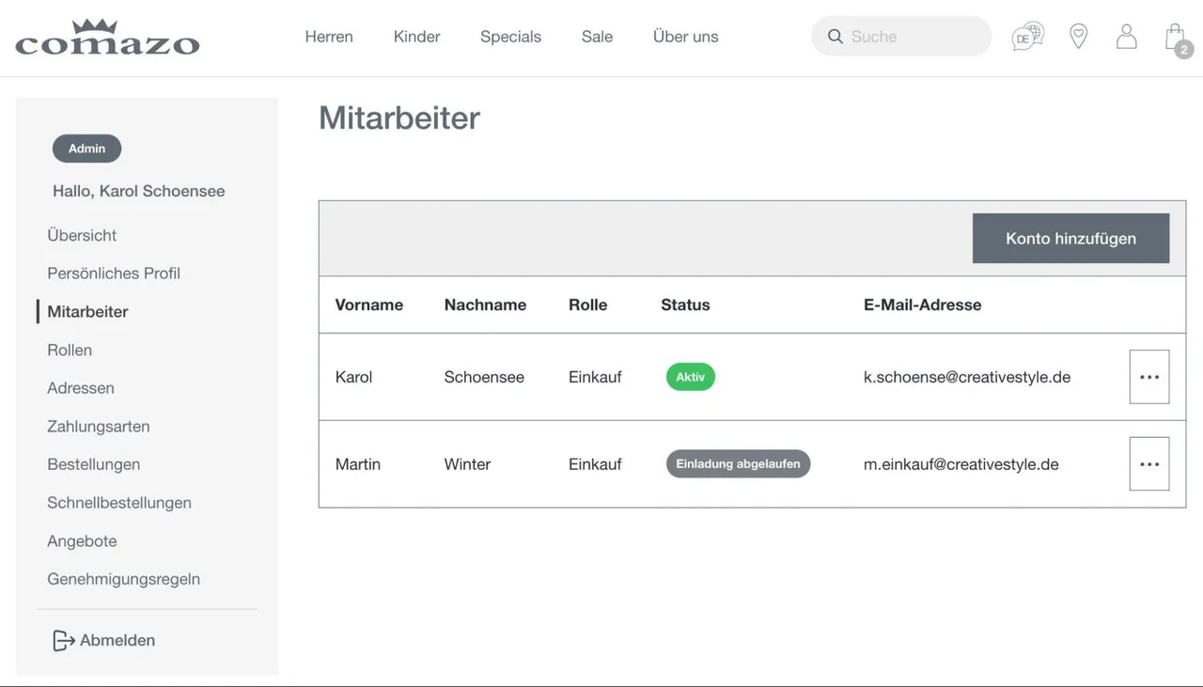Image resolution: width=1203 pixels, height=687 pixels.
Task: Click Konto hinzufügen button
Action: point(1070,238)
